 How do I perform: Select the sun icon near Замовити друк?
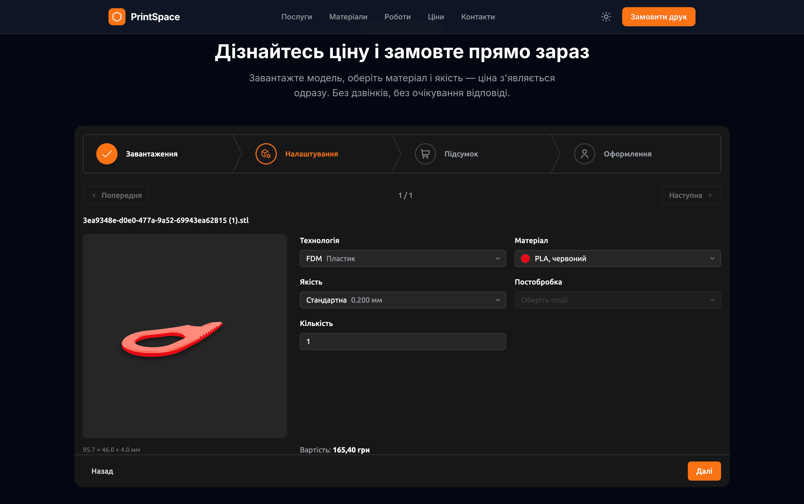click(606, 17)
